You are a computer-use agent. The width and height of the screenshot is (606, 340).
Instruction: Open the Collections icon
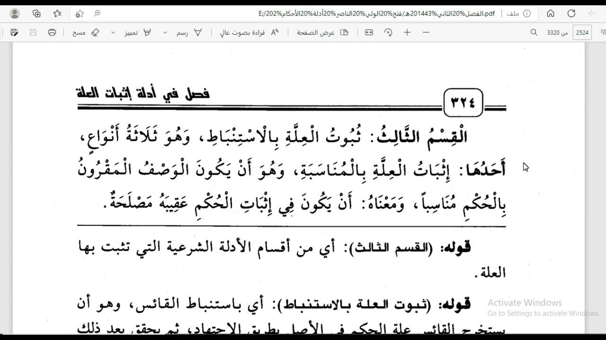coord(36,14)
